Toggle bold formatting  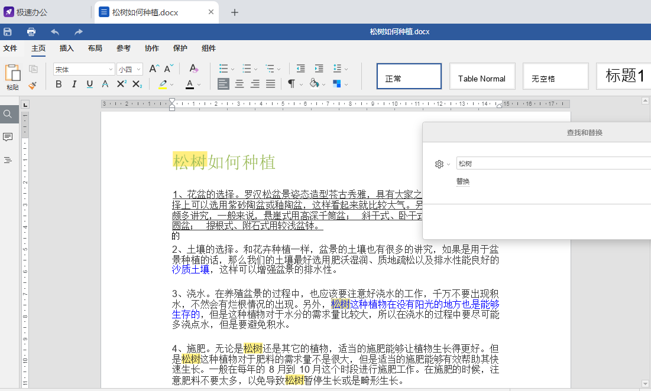click(59, 84)
